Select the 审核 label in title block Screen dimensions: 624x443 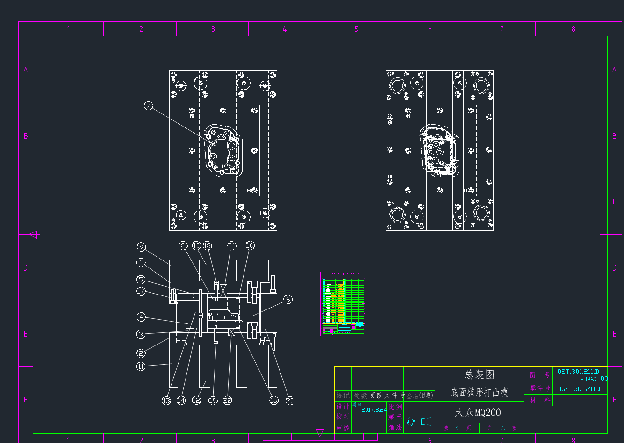(343, 428)
